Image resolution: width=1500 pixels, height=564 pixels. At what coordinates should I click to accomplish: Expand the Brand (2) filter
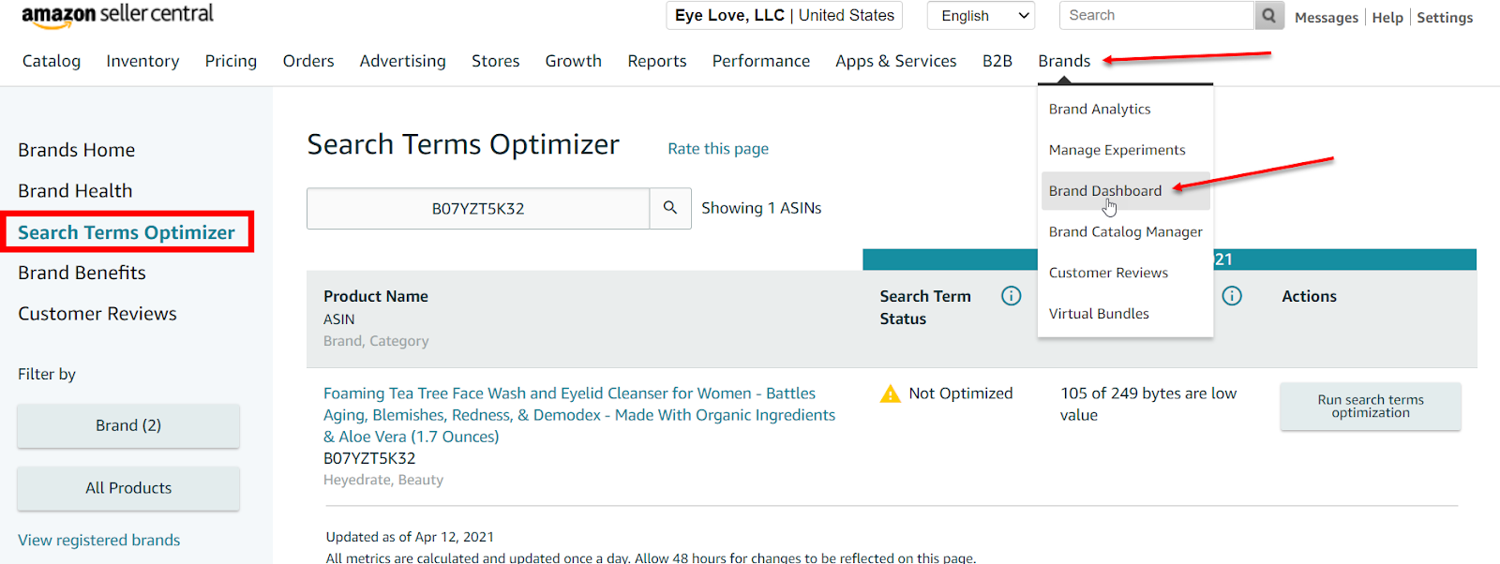128,425
